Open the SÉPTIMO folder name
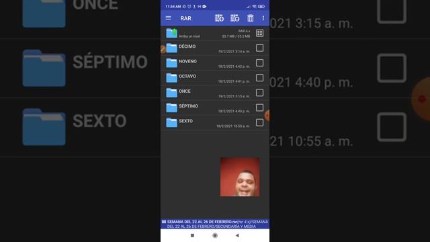 [188, 106]
